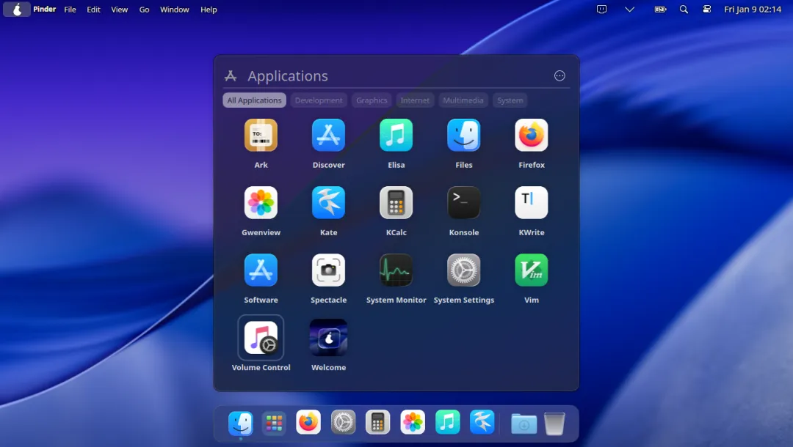This screenshot has height=447, width=793.
Task: Open the Welcome app
Action: 328,338
